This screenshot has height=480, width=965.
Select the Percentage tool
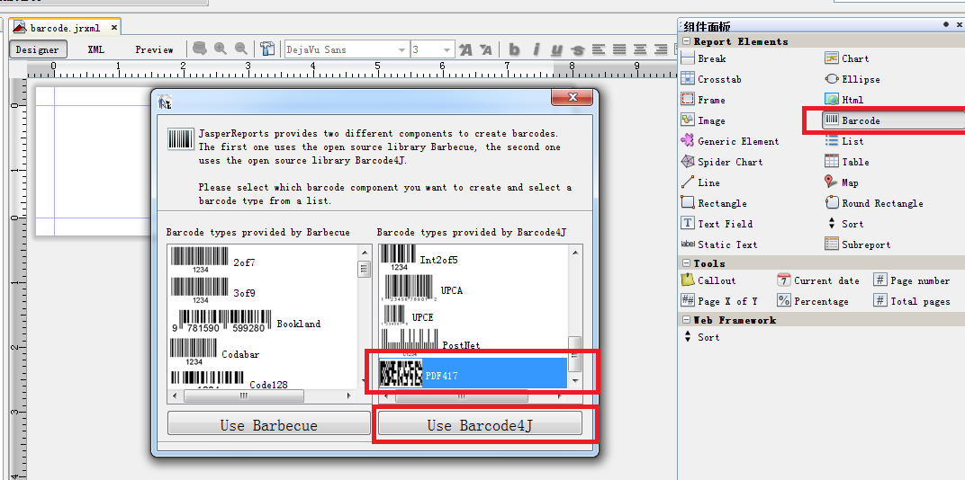click(812, 301)
